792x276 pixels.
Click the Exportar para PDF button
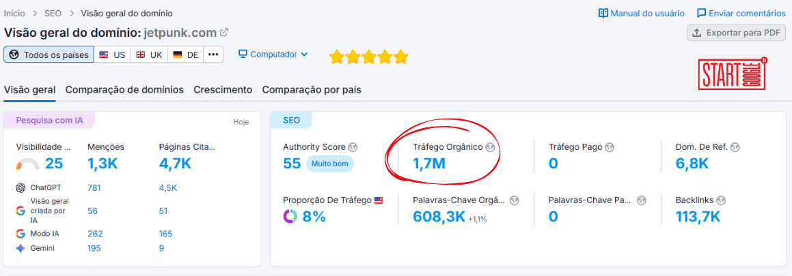coord(736,33)
